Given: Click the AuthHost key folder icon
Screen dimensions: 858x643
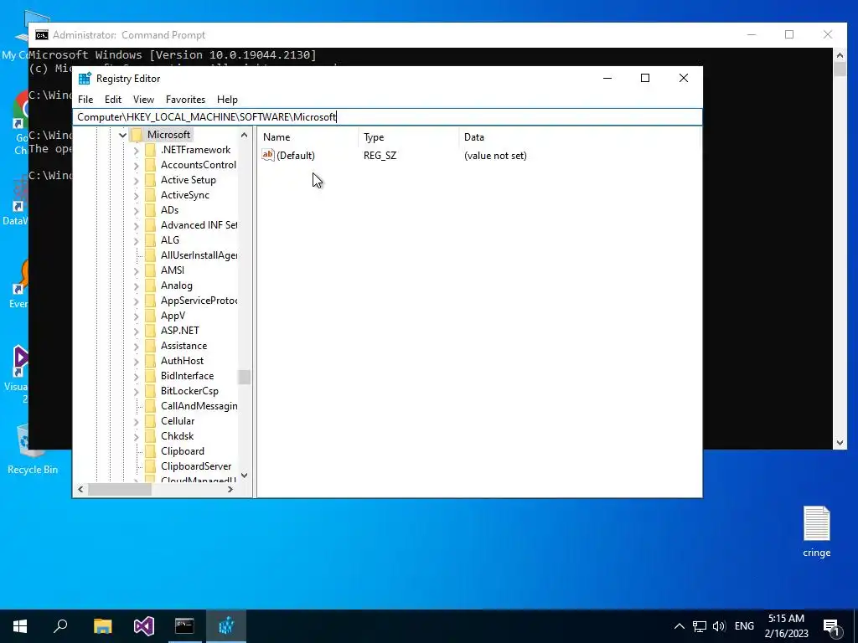Looking at the screenshot, I should coord(151,361).
